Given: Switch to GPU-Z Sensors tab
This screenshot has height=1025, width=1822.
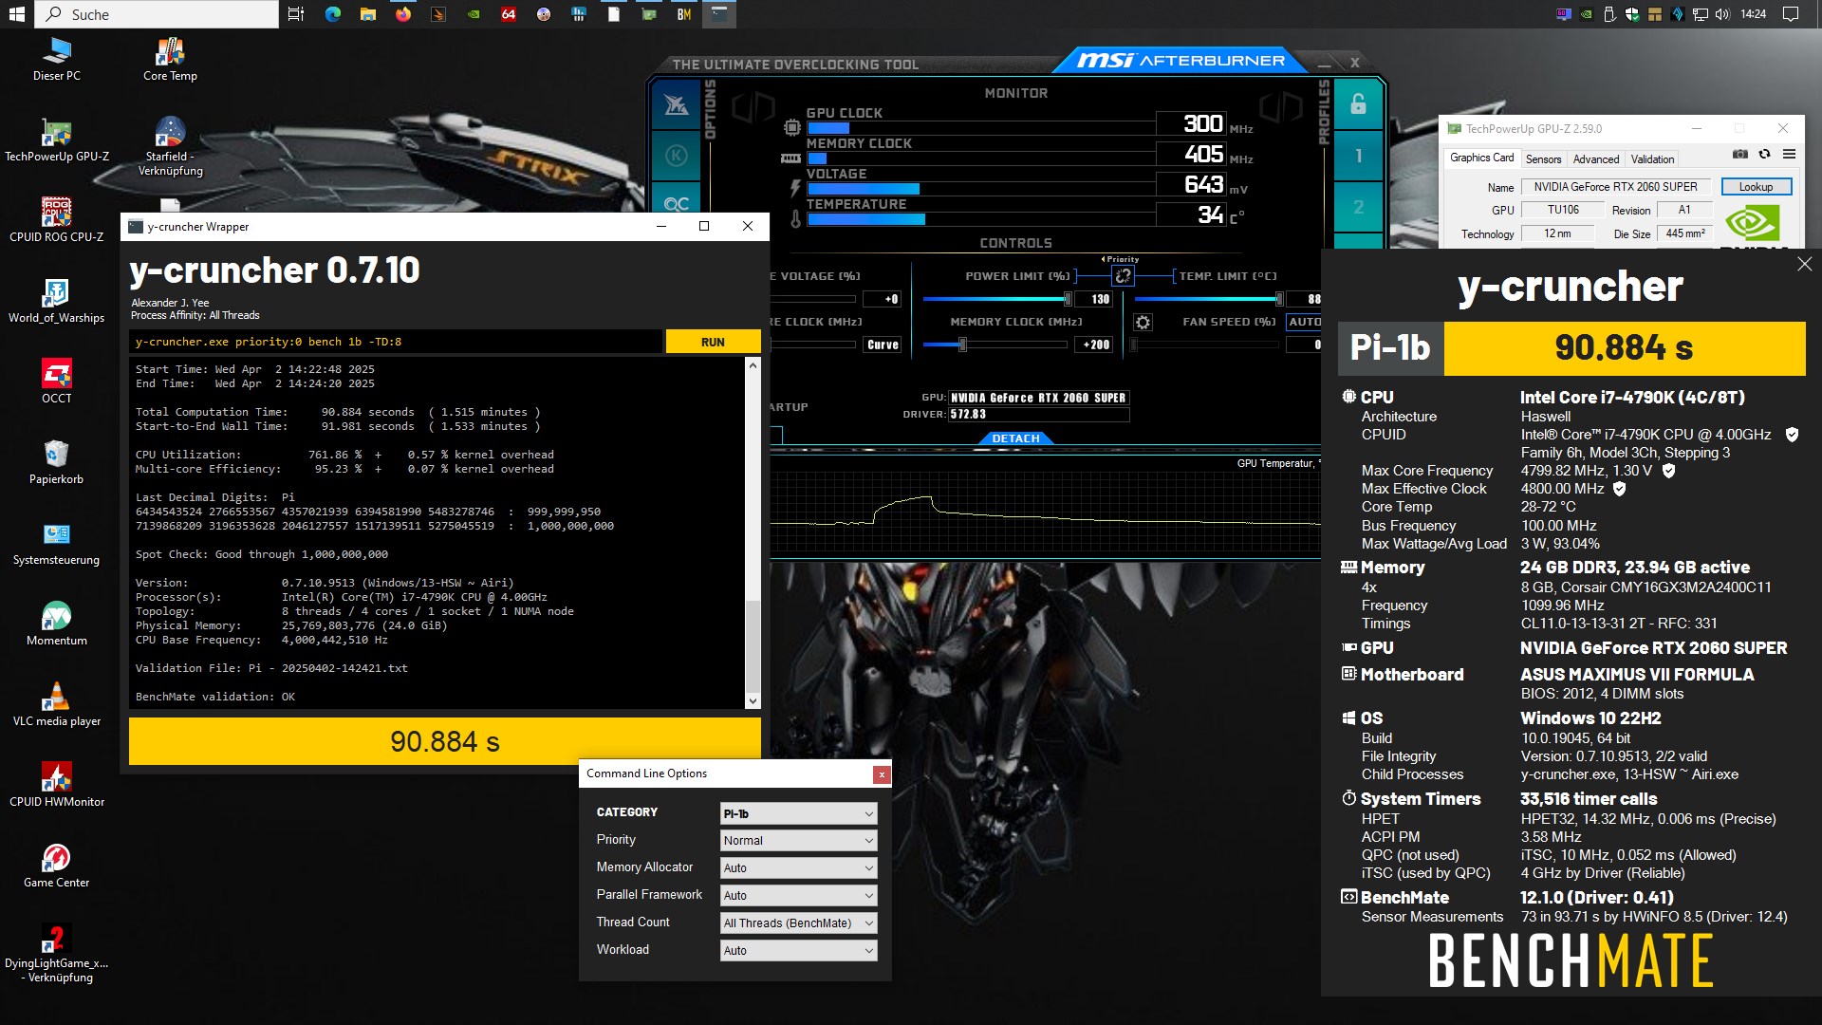Looking at the screenshot, I should 1543,159.
